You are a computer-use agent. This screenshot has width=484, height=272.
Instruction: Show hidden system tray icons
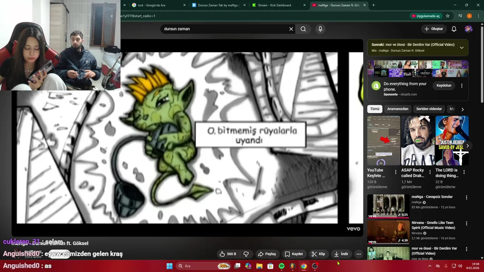point(430,266)
